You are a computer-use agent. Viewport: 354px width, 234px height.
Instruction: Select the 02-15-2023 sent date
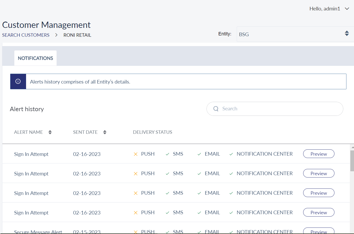pos(87,232)
